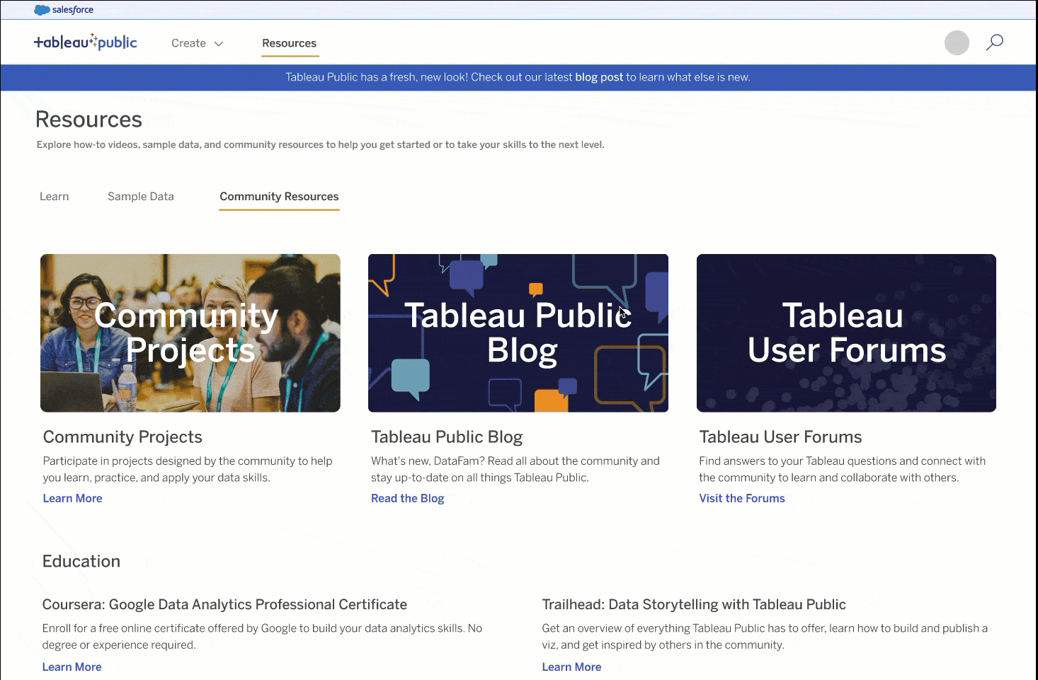Open the user profile avatar
The height and width of the screenshot is (680, 1038).
coord(956,43)
